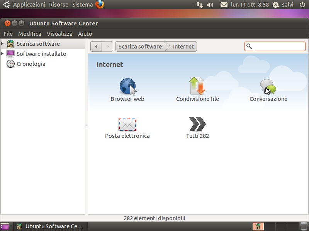Viewport: 309px width, 231px height.
Task: Show all 282 items via Tutti icon
Action: (x=197, y=124)
